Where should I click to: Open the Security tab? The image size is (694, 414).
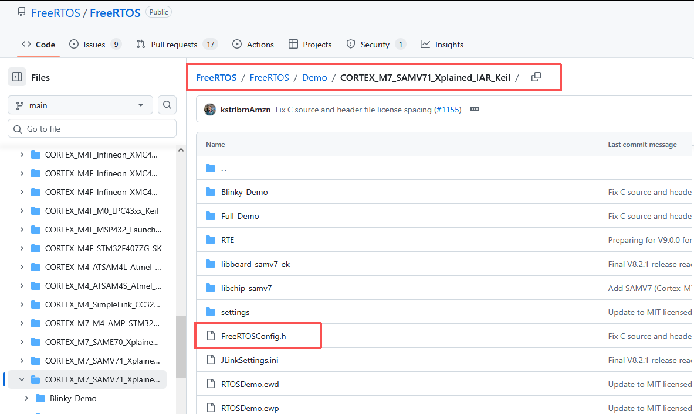376,44
